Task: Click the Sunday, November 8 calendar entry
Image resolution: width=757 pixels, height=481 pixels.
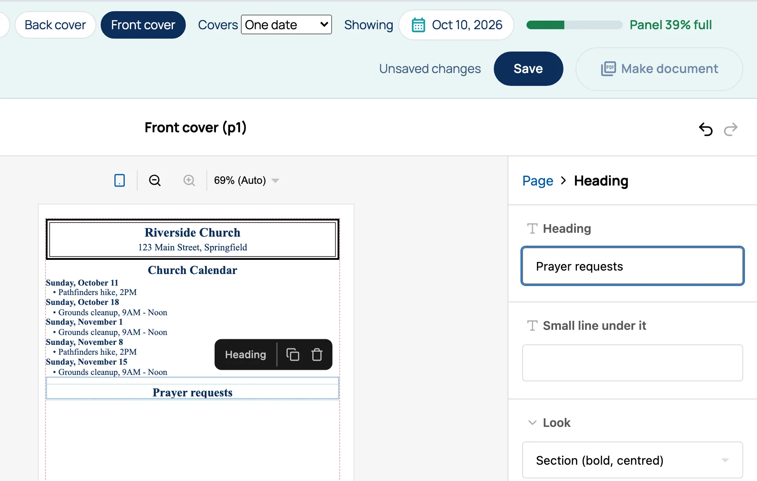Action: [x=85, y=342]
